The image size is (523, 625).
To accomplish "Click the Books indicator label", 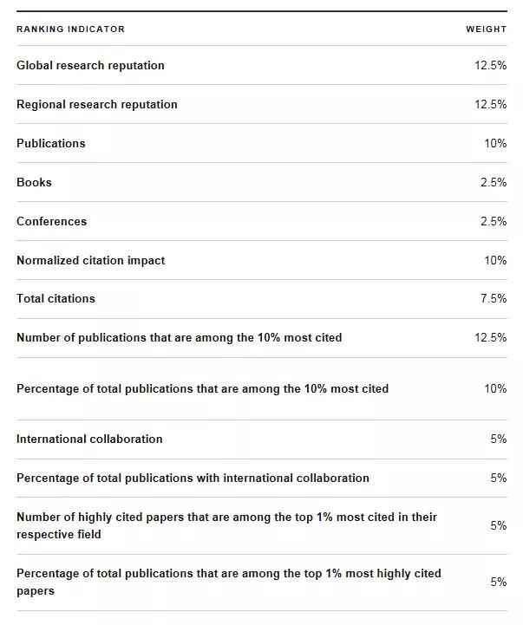I will point(34,183).
